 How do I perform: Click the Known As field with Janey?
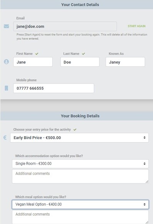[x=125, y=62]
